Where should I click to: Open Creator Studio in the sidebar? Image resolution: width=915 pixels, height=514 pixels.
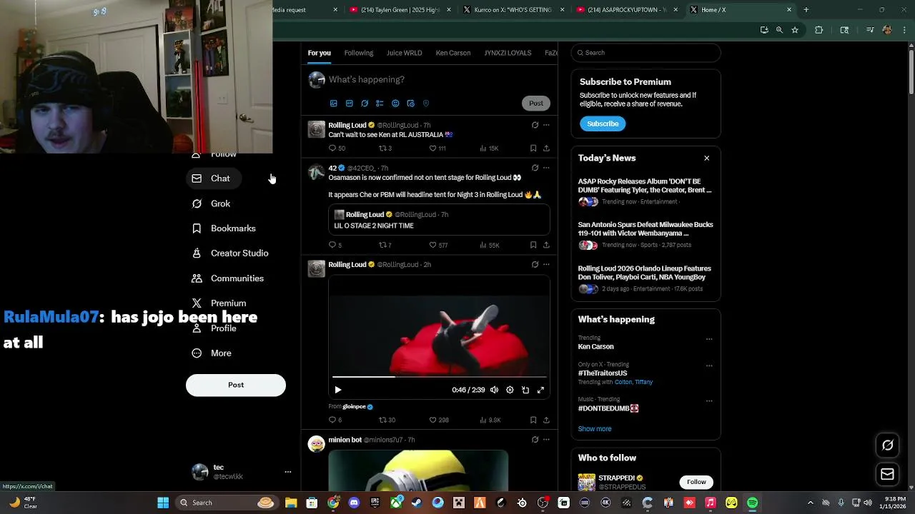click(x=230, y=253)
